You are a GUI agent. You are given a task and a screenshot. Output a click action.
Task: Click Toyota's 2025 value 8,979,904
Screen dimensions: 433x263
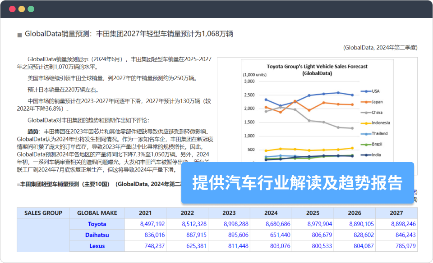(320, 224)
